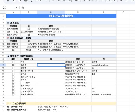
Task: Select the end date cell 2025/12/25
Action: 29,47
